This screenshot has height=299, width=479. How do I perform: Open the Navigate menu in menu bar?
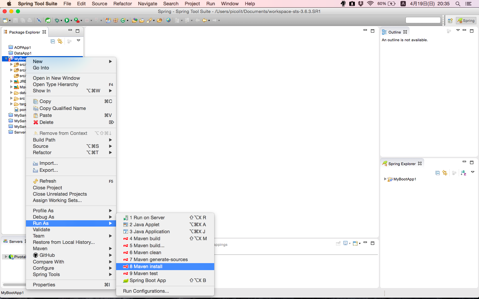[x=147, y=4]
